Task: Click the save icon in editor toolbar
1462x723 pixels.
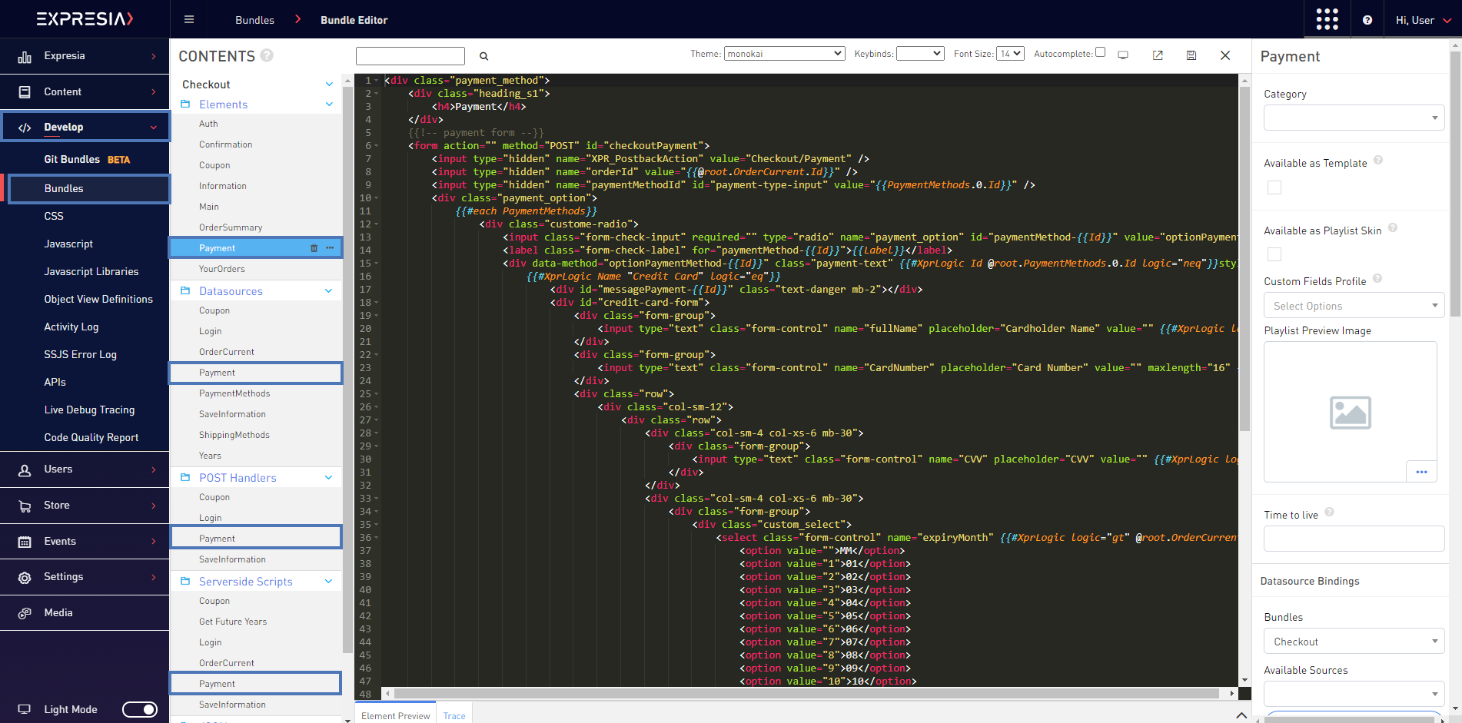Action: (1191, 55)
